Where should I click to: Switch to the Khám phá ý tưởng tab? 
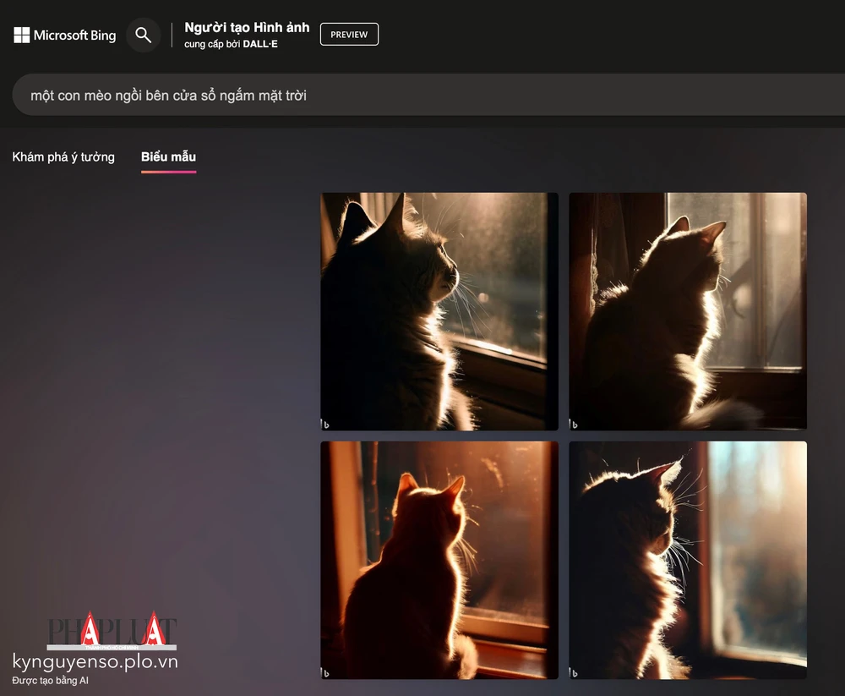[x=63, y=156]
